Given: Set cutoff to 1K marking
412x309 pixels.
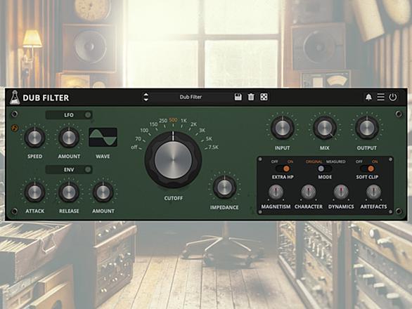Looking at the screenshot, I should 184,121.
